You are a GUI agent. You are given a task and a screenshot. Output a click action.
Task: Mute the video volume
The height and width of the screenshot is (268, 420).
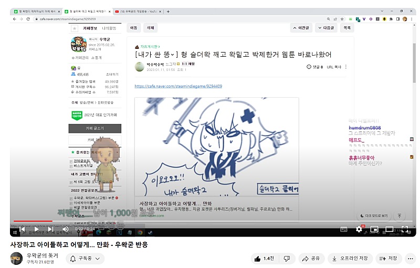tap(66, 229)
